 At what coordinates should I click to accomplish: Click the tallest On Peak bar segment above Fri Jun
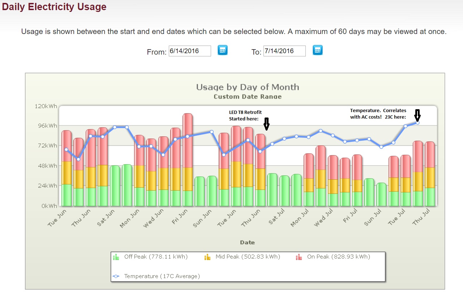pos(188,140)
